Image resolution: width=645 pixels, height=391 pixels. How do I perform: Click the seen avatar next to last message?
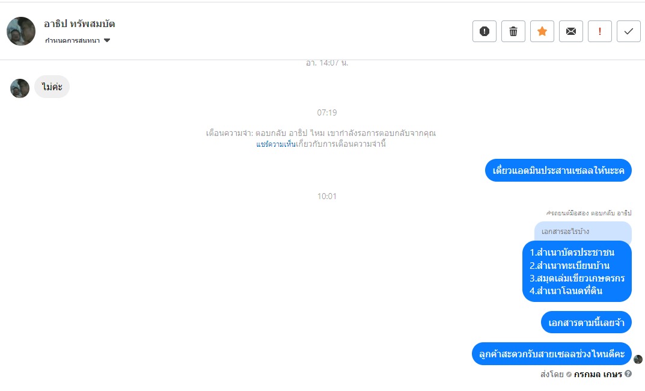tap(638, 359)
